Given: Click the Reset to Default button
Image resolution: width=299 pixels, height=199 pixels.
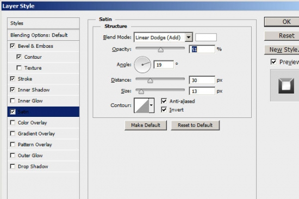Looking at the screenshot, I should [x=195, y=126].
